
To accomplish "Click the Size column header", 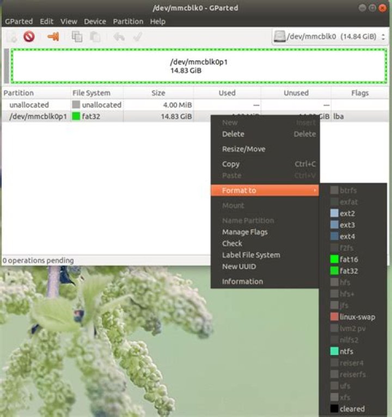I will [158, 93].
